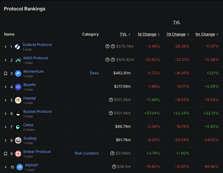Click Momentum's $462.81m TVL value
223x173 pixels.
coord(122,73)
